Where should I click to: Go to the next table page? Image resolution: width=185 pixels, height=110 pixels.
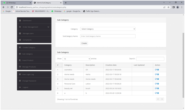coord(162,99)
